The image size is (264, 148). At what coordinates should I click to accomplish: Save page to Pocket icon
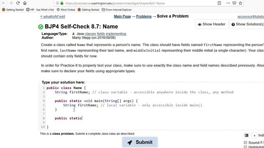tap(234, 3)
